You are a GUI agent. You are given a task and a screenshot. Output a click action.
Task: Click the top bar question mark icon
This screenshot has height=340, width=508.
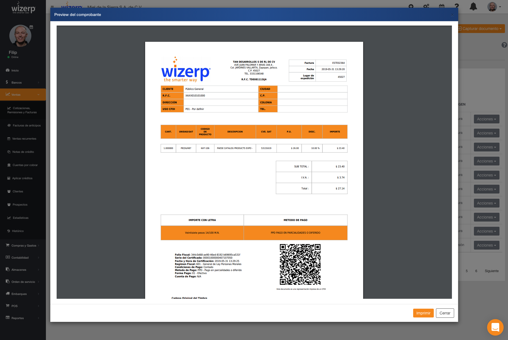(457, 6)
